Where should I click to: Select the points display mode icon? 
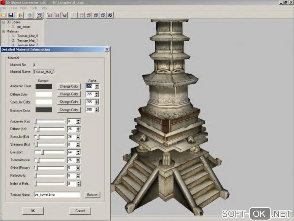coord(75,15)
